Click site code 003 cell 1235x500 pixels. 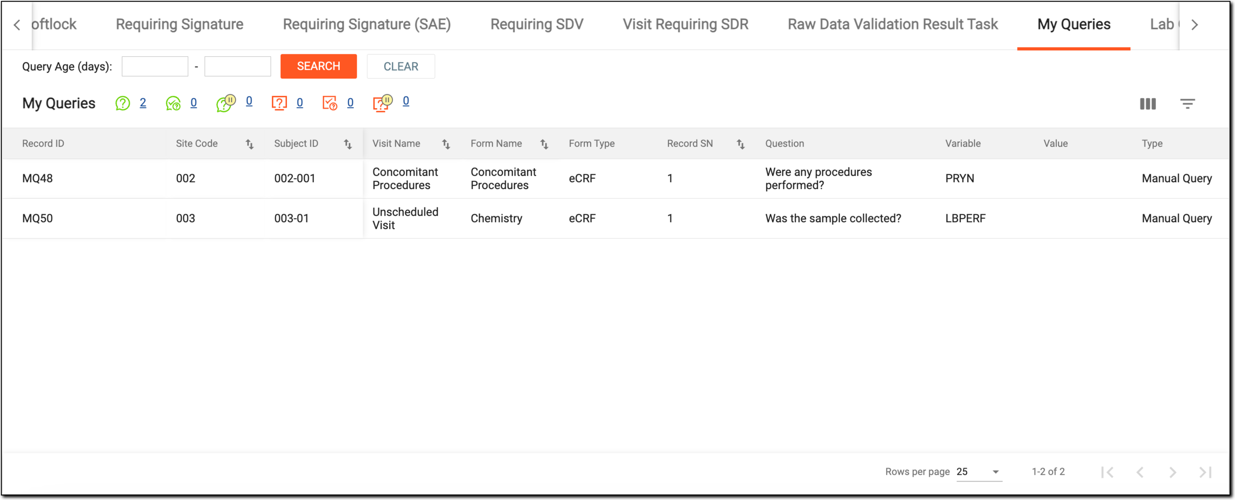click(186, 219)
